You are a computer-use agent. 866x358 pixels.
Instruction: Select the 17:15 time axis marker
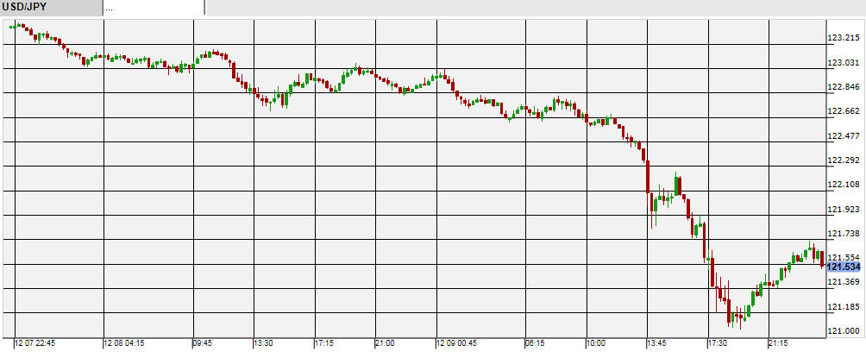point(324,343)
